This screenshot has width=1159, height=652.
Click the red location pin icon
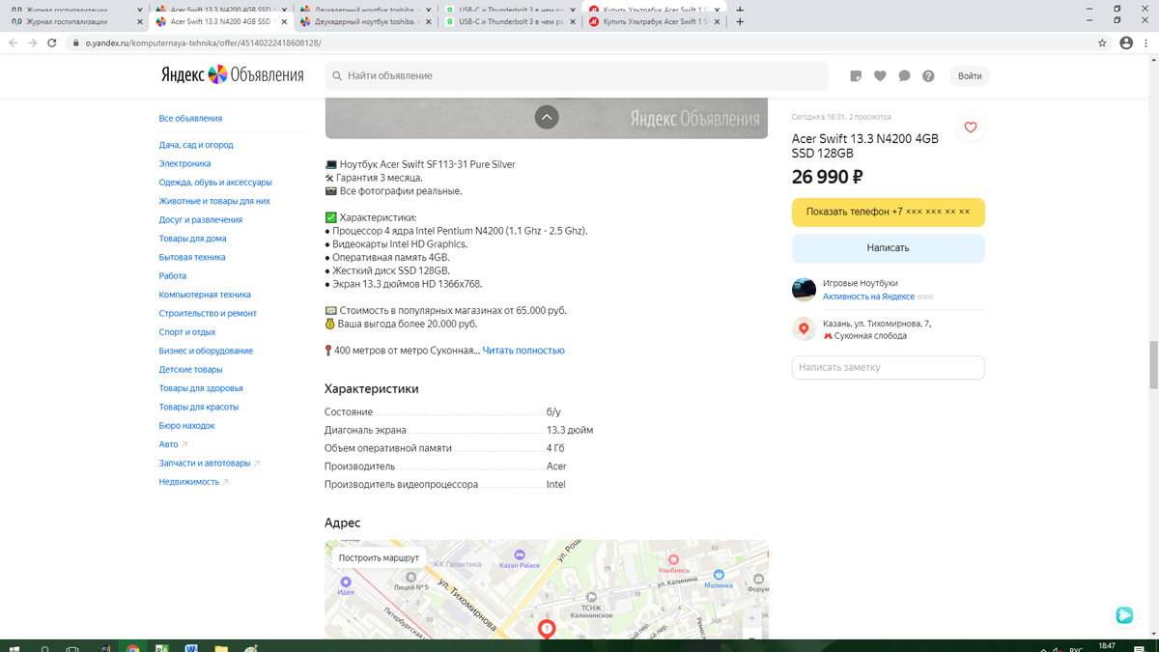tap(804, 329)
